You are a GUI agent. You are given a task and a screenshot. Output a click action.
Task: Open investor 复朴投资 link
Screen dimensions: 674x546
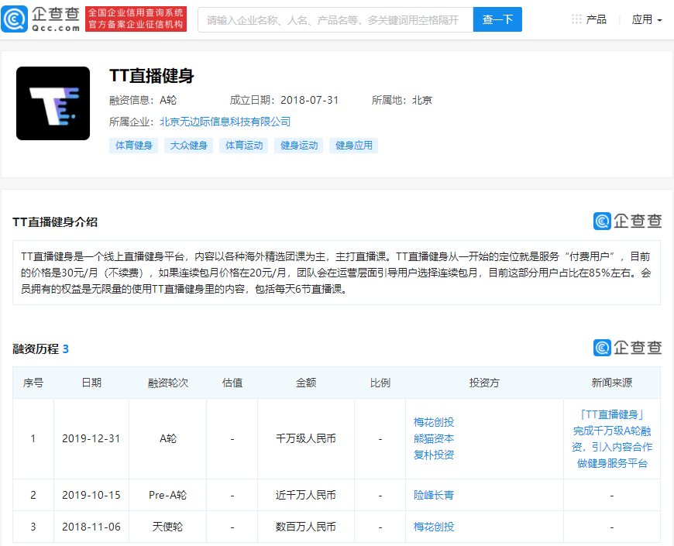(434, 455)
